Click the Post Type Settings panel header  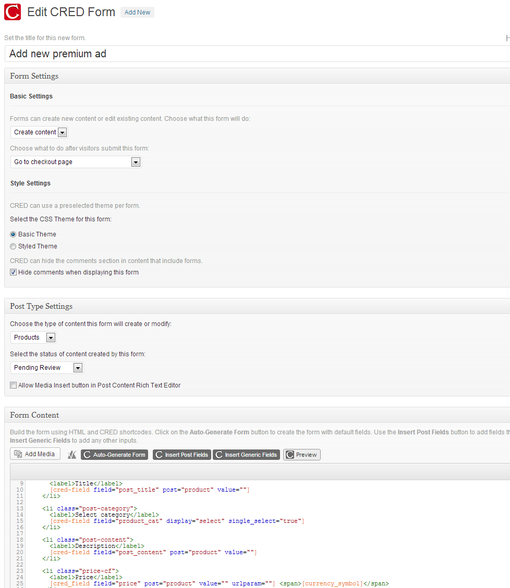click(257, 306)
